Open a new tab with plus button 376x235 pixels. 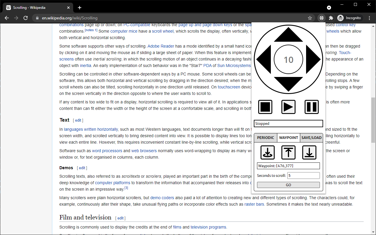pos(79,8)
